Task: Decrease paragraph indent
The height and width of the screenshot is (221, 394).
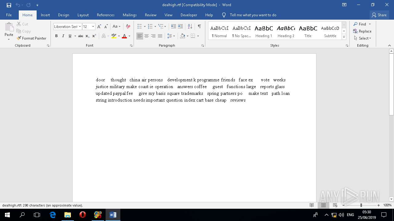Action: pyautogui.click(x=174, y=27)
